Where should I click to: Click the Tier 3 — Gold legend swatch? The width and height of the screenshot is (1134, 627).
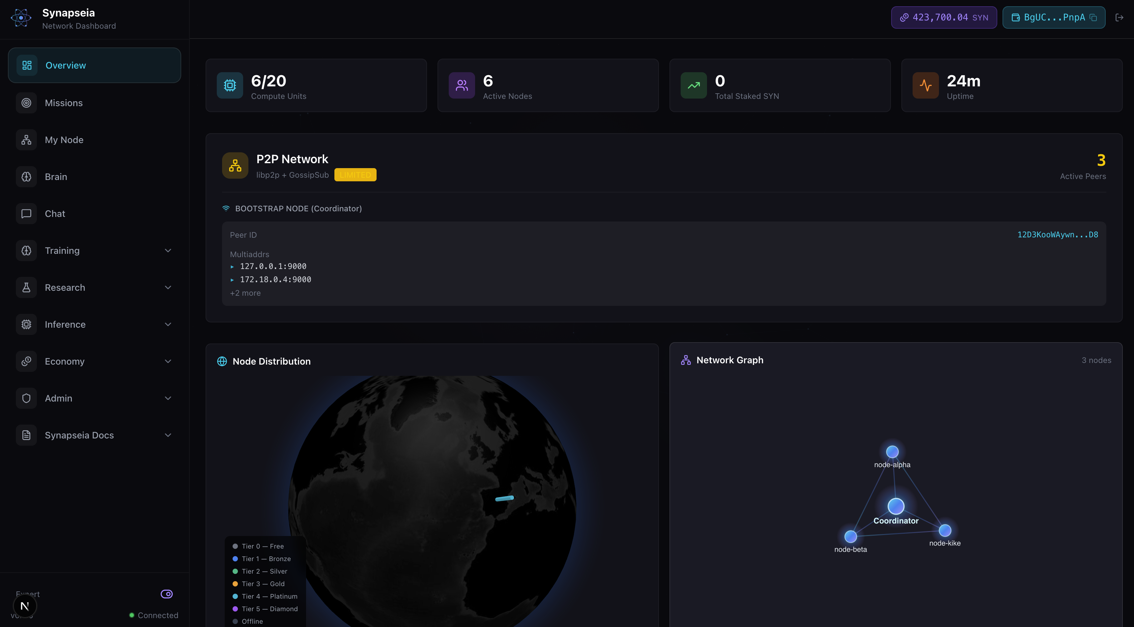tap(235, 584)
